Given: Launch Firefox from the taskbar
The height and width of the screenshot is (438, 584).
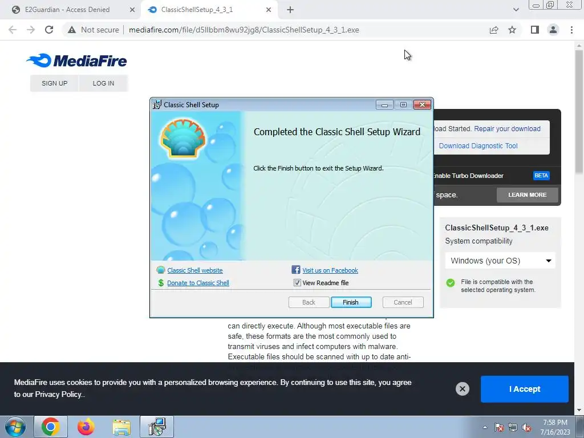Looking at the screenshot, I should click(x=86, y=427).
